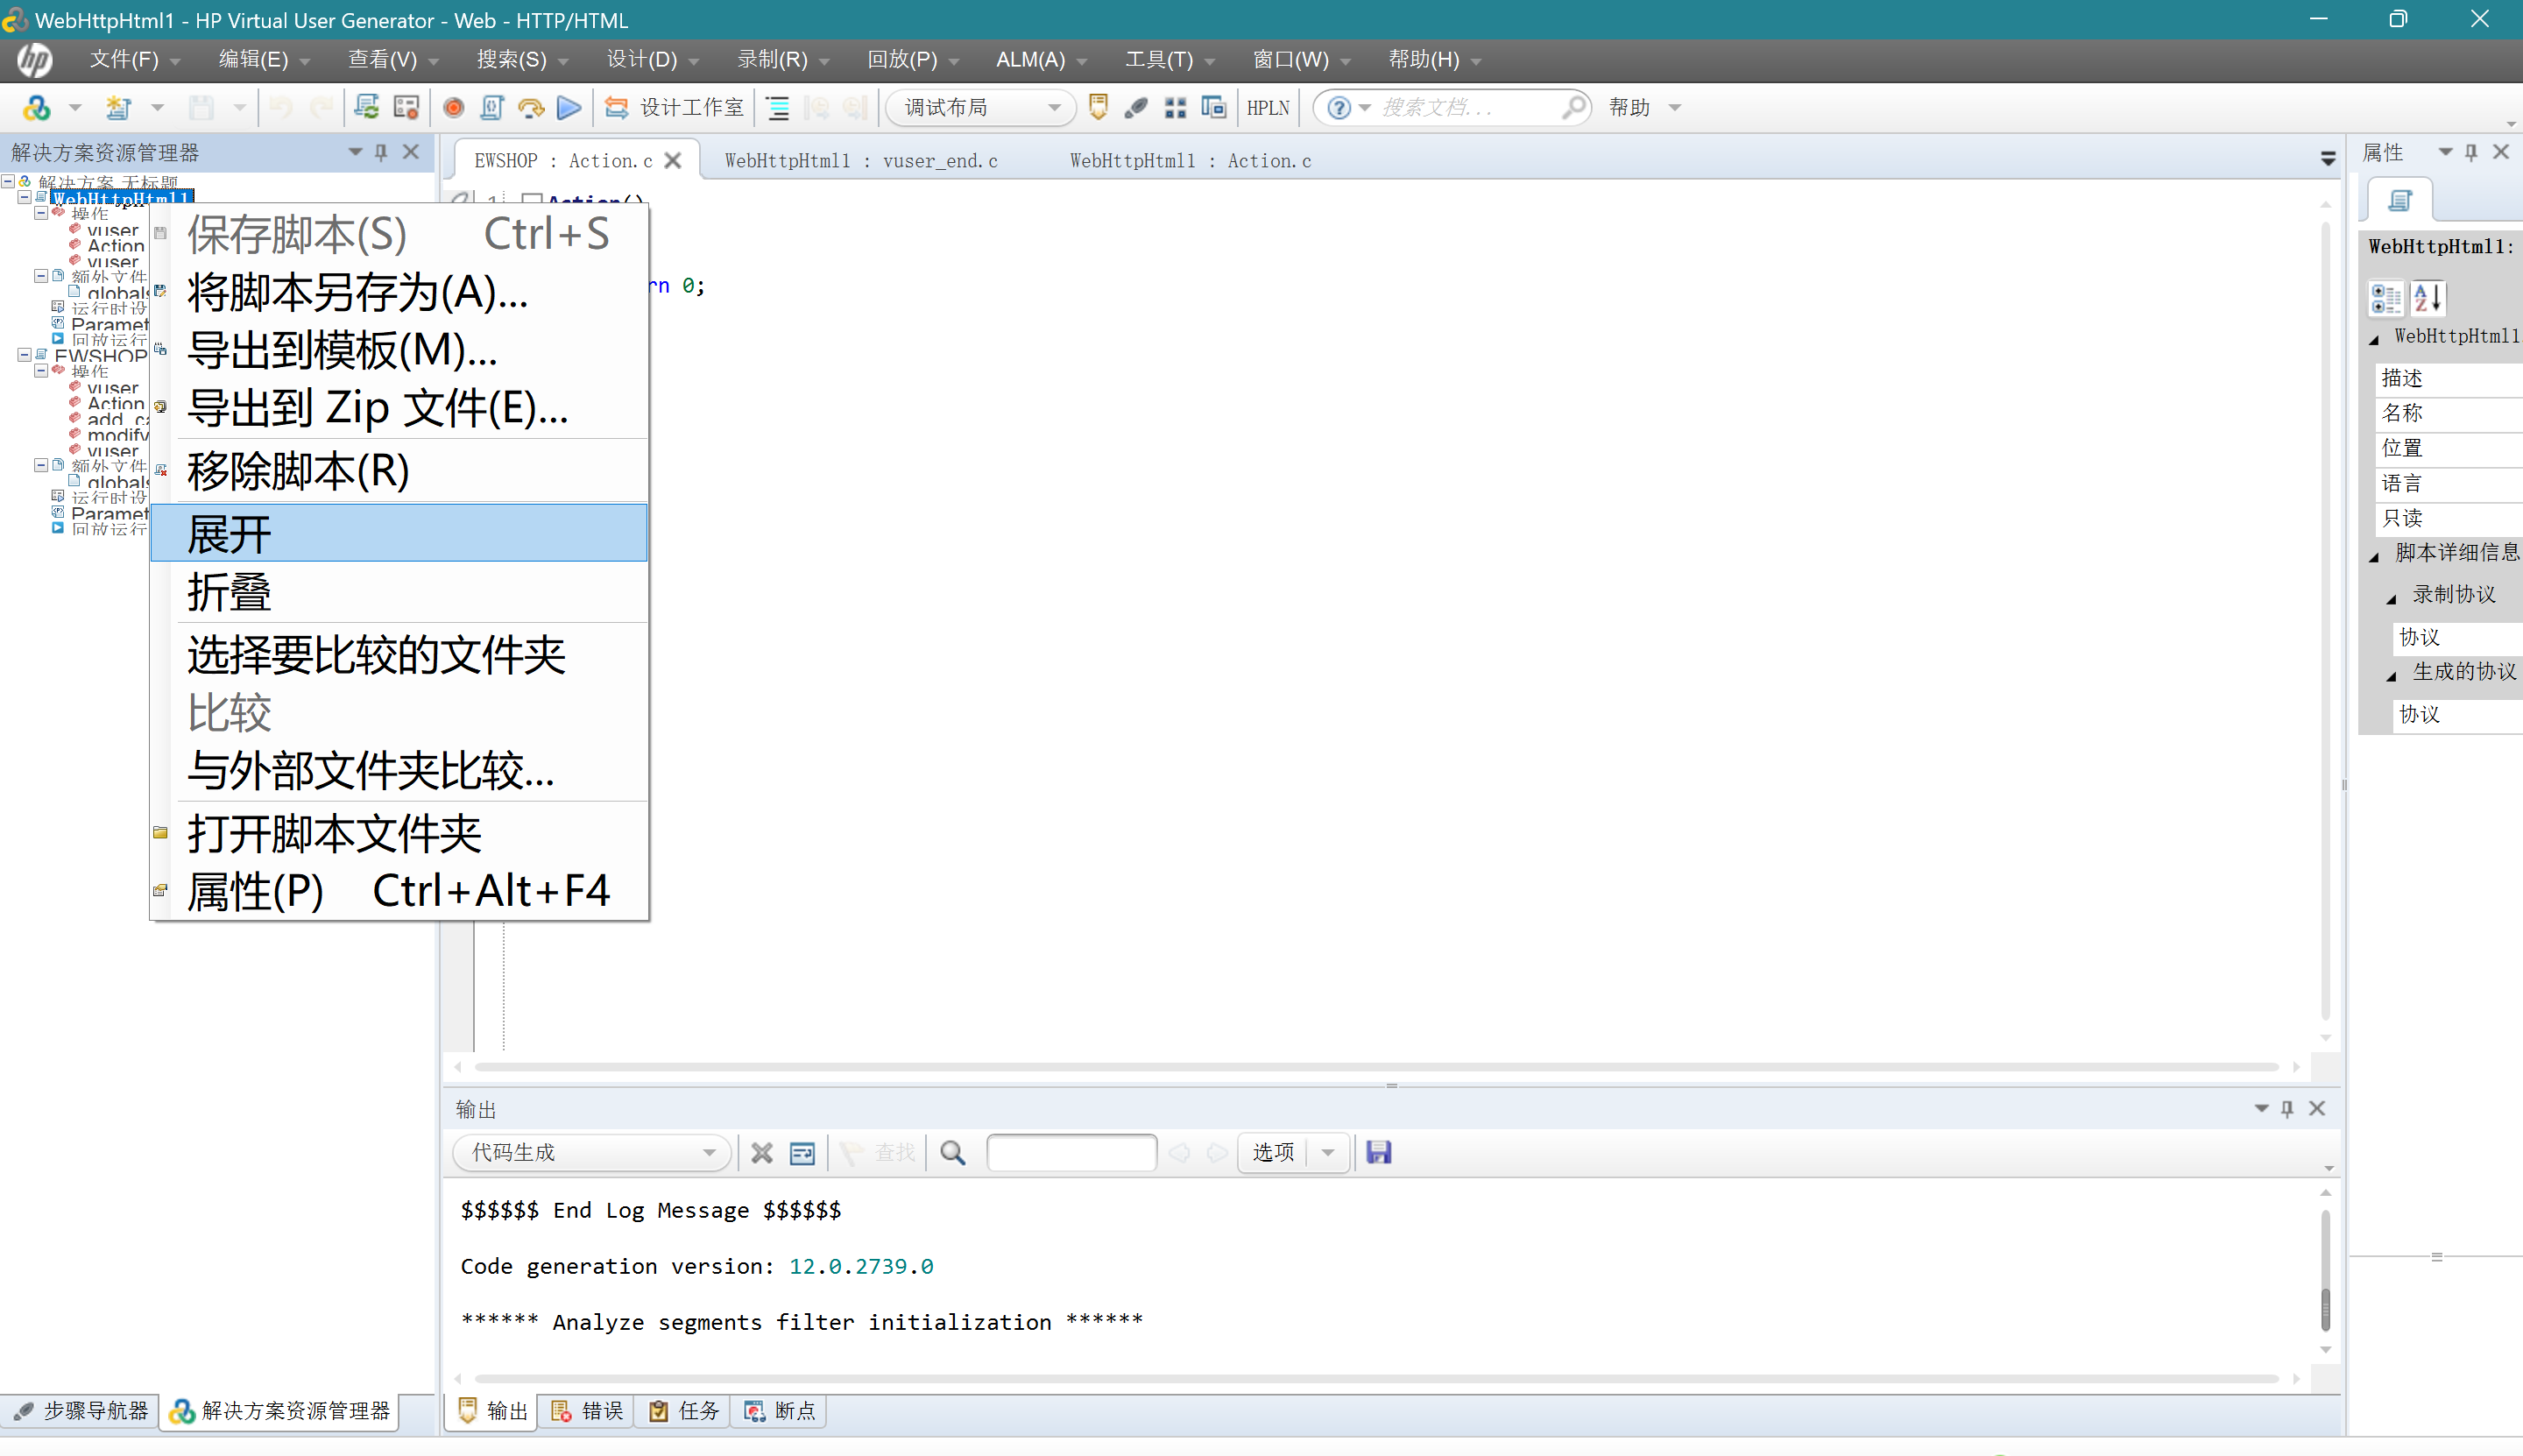
Task: Open the 设计工作室 Design Studio
Action: 675,107
